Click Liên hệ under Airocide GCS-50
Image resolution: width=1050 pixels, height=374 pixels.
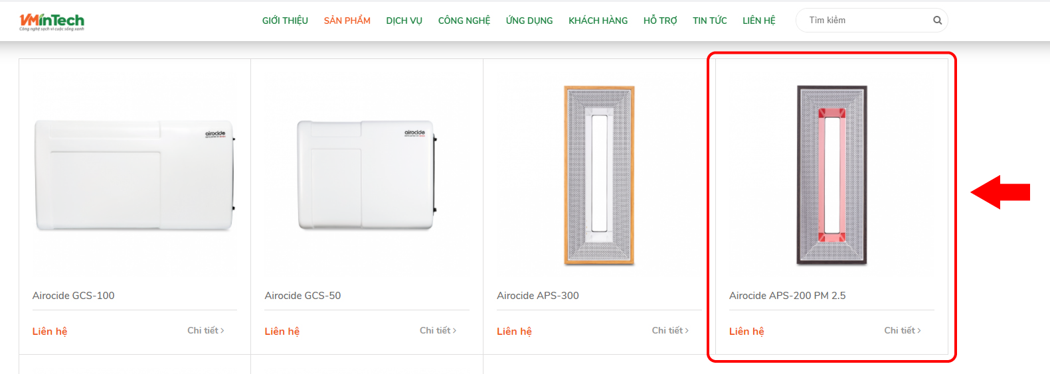pyautogui.click(x=282, y=331)
